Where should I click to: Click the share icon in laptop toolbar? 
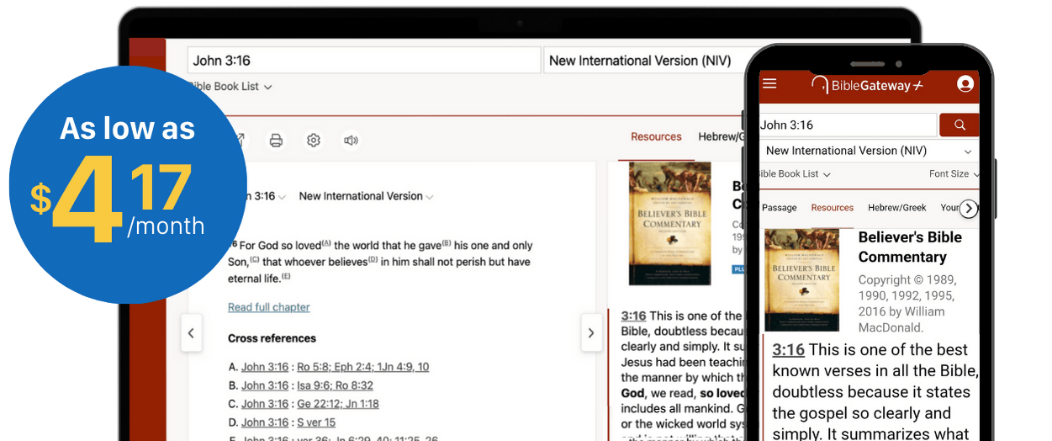239,141
